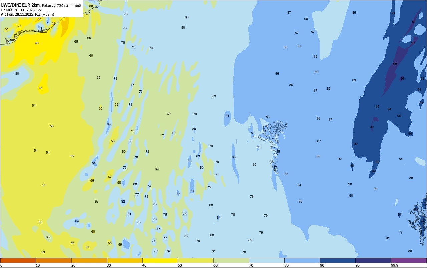Click the humidity value 63 on the map
The image size is (427, 268).
pyautogui.click(x=48, y=237)
